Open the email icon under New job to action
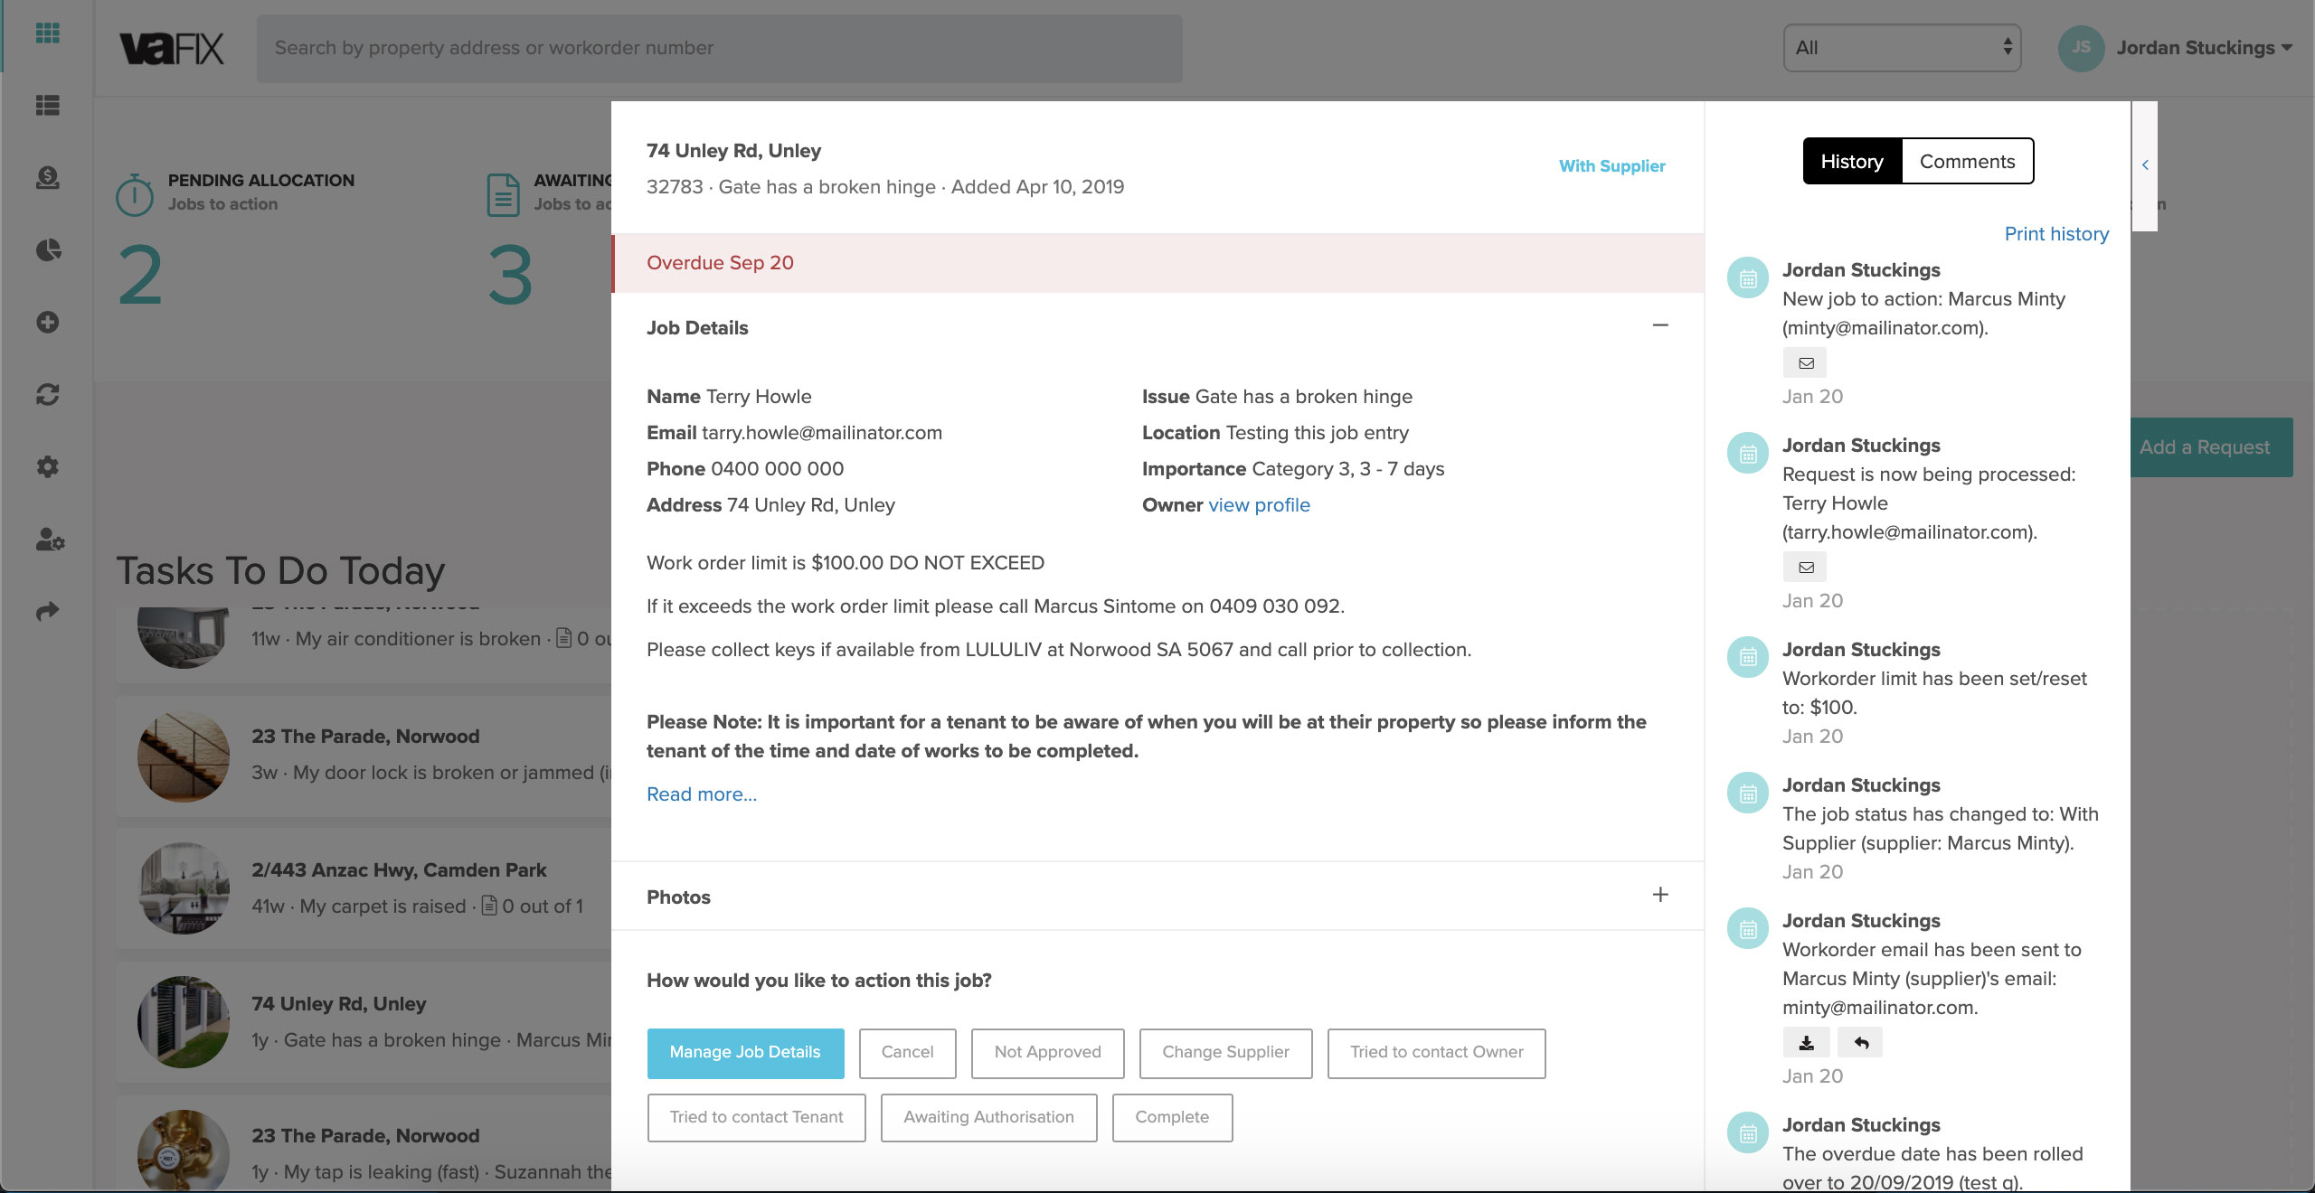The width and height of the screenshot is (2315, 1193). pyautogui.click(x=1805, y=363)
